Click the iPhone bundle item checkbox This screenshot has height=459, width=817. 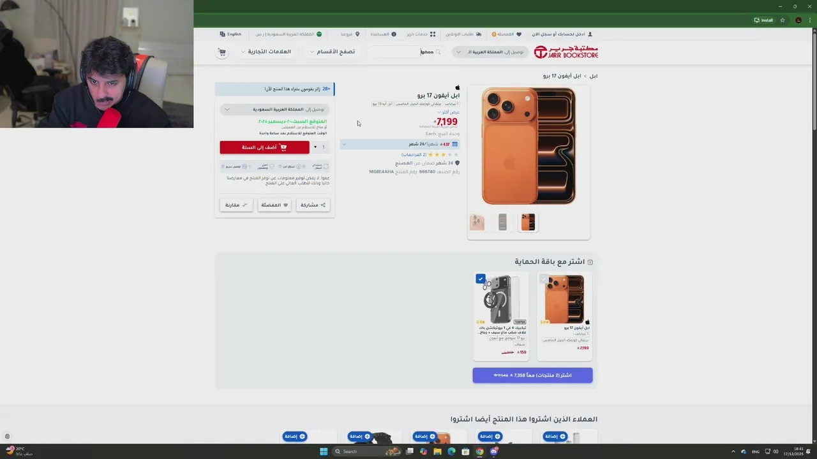click(x=544, y=279)
